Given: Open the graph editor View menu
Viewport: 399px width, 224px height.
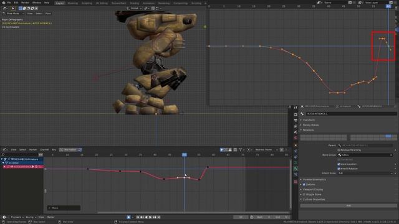Looking at the screenshot, I should (14, 150).
